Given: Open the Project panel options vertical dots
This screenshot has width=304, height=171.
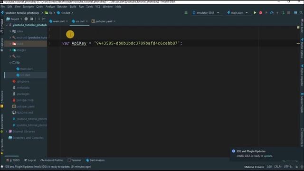Looking at the screenshot, I should 39,19.
